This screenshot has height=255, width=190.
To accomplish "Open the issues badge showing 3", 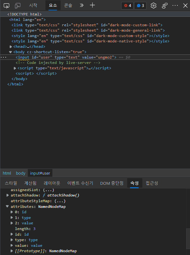I will pos(140,6).
